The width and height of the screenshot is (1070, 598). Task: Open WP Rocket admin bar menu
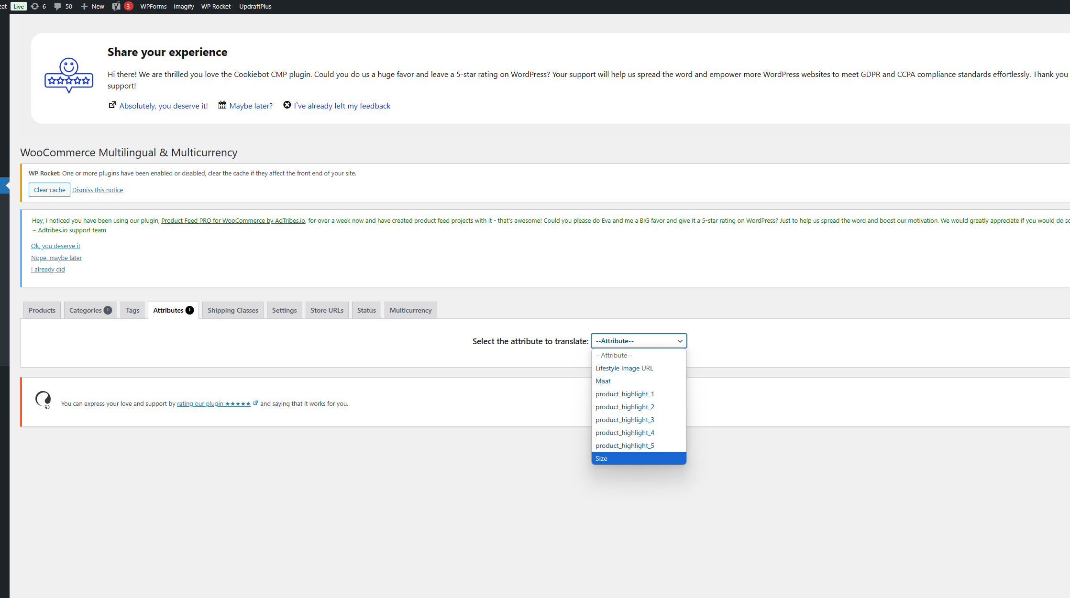tap(216, 6)
